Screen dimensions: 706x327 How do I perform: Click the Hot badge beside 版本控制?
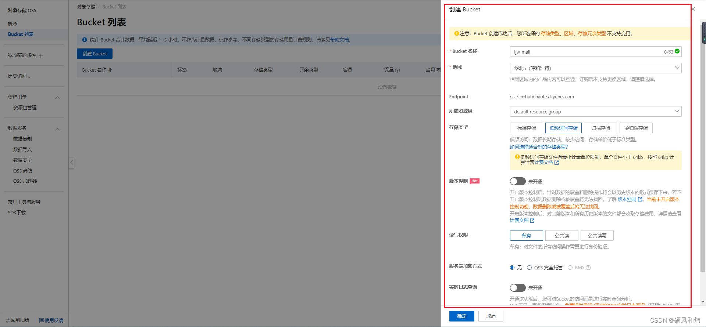(475, 181)
